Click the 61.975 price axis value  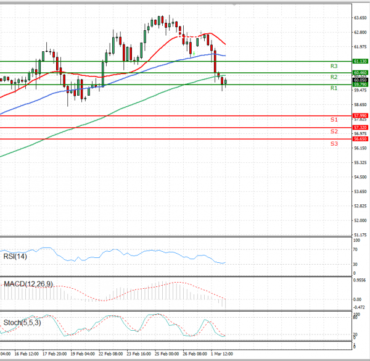[360, 47]
